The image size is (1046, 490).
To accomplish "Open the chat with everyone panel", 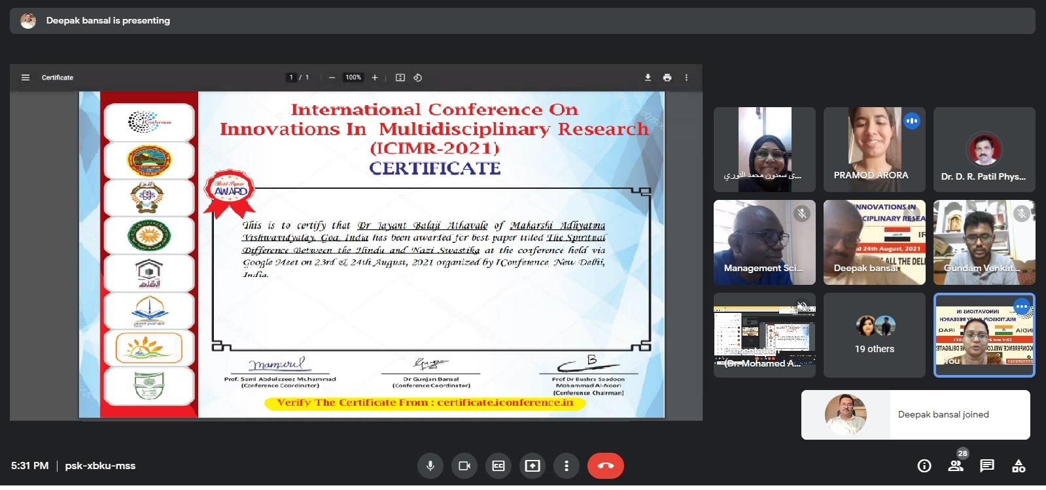I will (x=987, y=466).
